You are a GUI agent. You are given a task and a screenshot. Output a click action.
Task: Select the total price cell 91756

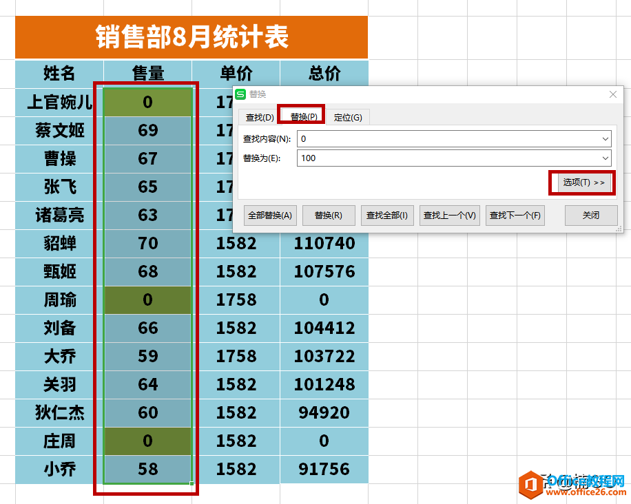click(x=324, y=469)
